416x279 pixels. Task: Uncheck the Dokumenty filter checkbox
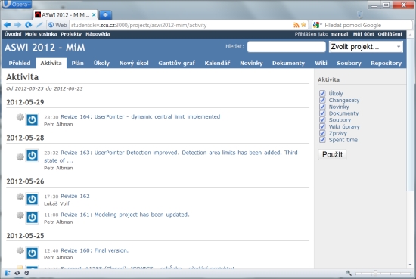pos(322,113)
